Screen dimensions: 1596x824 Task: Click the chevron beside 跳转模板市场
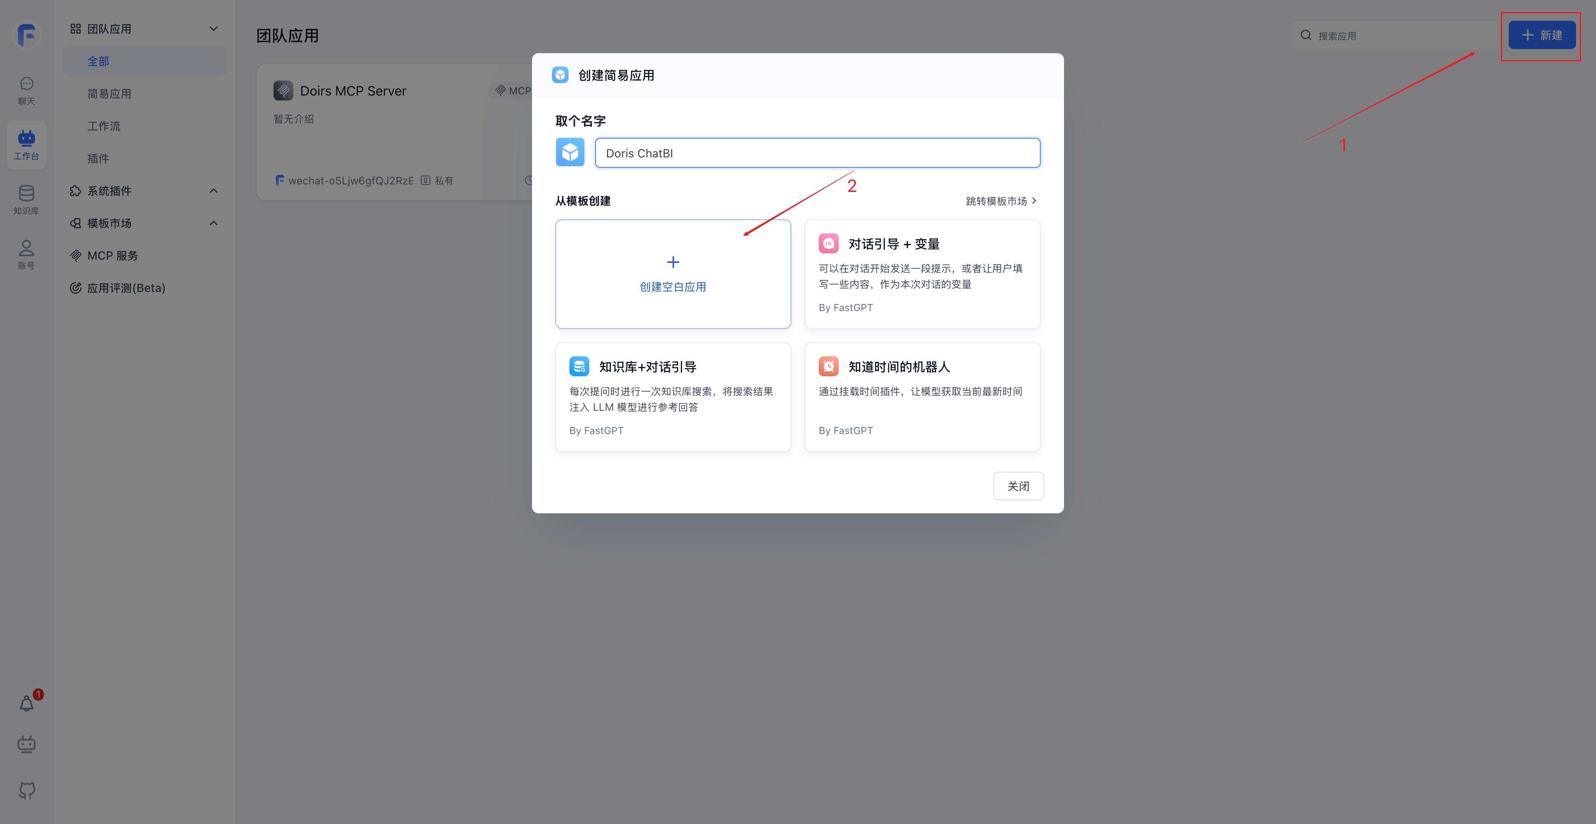click(x=1034, y=201)
